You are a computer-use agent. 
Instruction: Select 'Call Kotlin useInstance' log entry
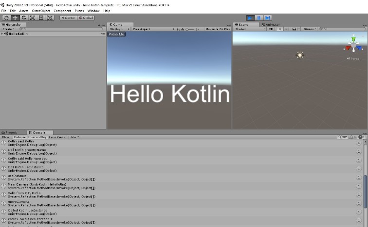pyautogui.click(x=181, y=169)
